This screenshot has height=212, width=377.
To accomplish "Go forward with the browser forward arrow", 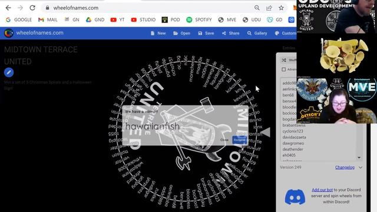I will [20, 8].
